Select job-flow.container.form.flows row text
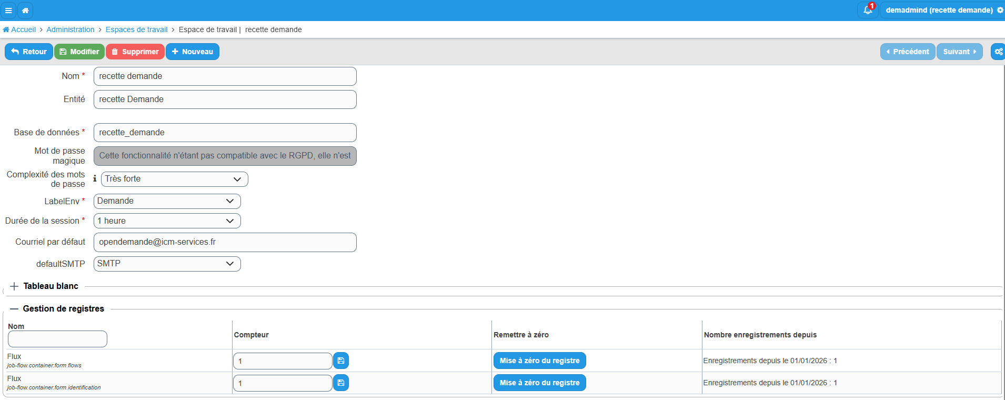This screenshot has width=1005, height=400. coord(44,365)
